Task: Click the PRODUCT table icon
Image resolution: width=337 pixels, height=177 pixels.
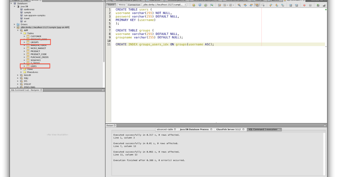Action: click(28, 51)
